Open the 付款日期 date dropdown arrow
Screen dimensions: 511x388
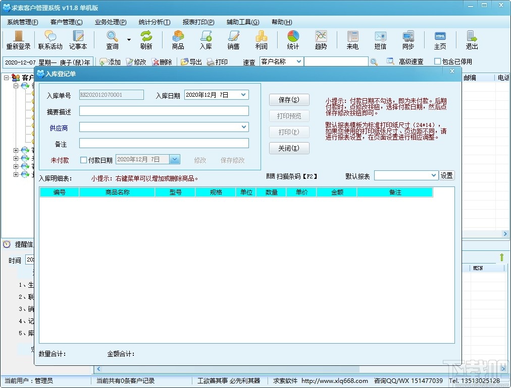point(175,159)
